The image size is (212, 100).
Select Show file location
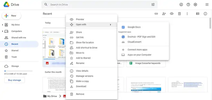click(x=91, y=43)
